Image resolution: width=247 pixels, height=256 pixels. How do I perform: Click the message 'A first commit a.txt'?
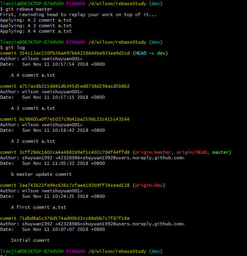39,207
